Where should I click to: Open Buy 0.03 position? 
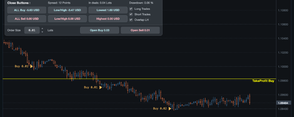tap(99, 30)
